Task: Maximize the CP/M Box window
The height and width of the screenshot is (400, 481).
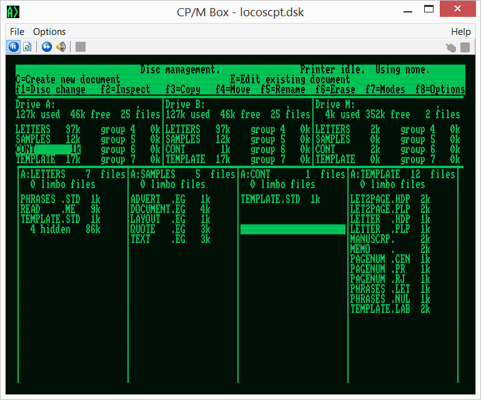Action: click(x=429, y=9)
